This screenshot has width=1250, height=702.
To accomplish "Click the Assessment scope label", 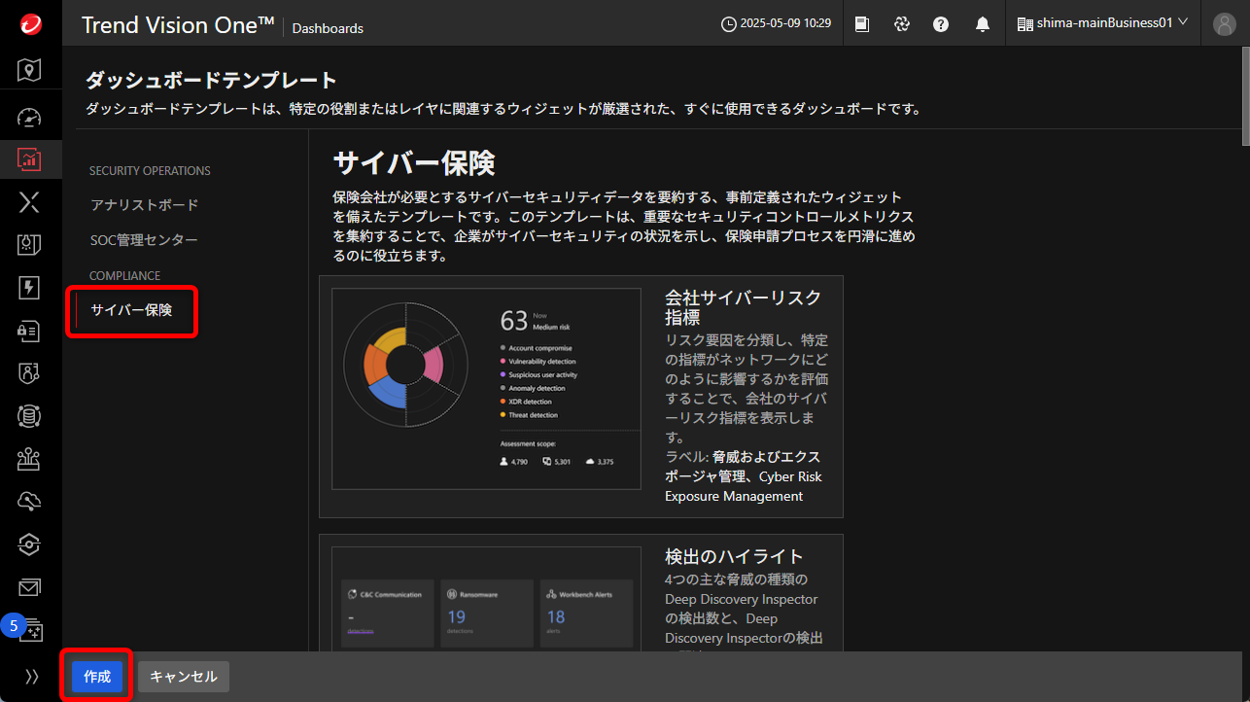I will point(526,442).
